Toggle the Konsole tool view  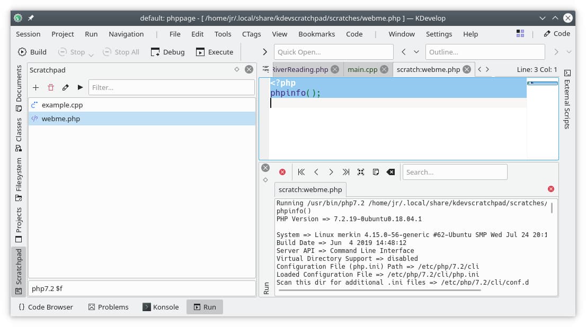(161, 307)
